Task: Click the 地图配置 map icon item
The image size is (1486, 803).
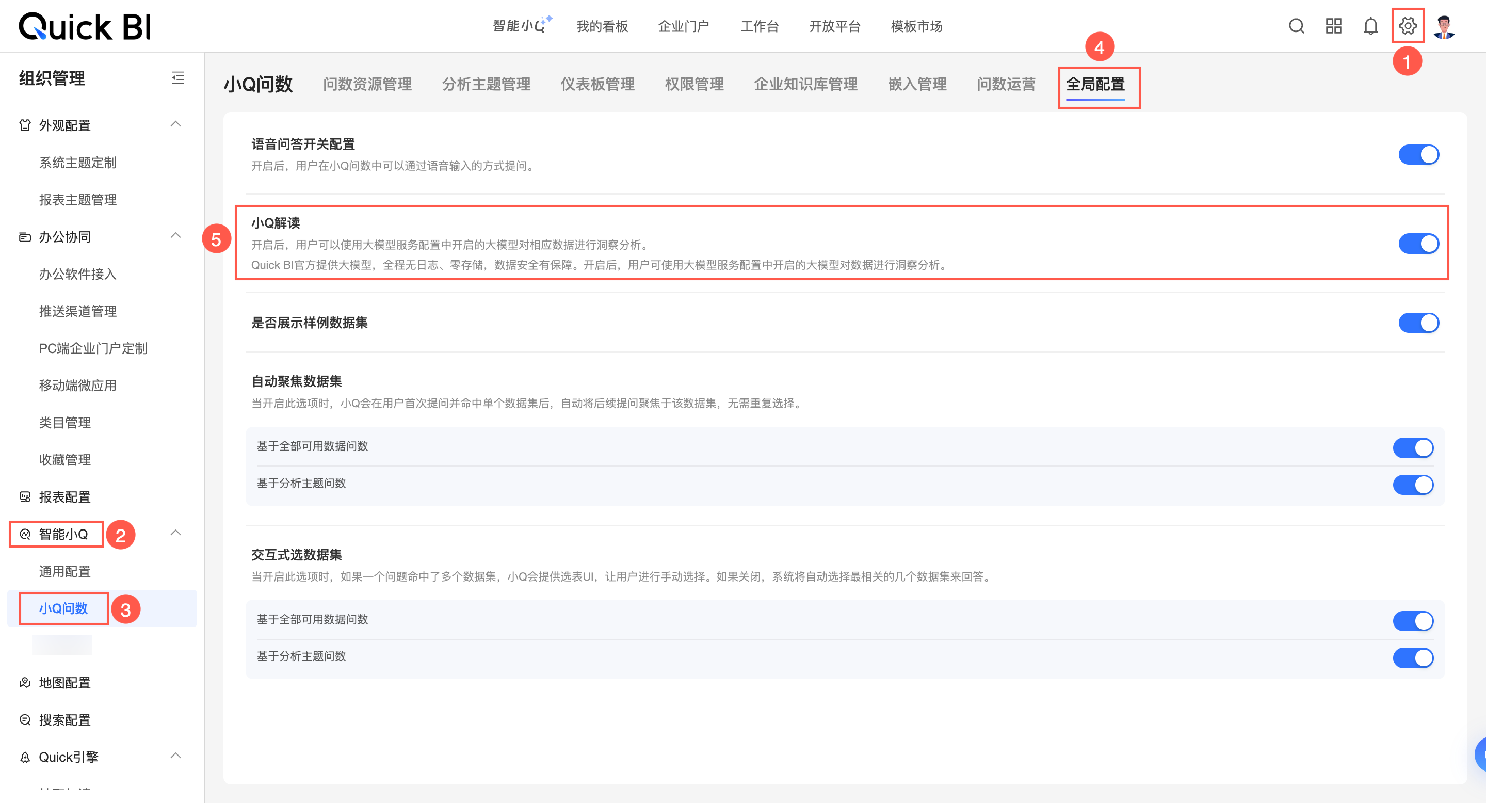Action: click(x=63, y=683)
